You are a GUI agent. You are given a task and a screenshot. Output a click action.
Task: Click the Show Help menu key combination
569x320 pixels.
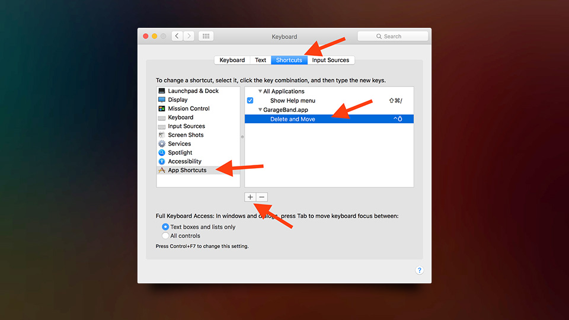tap(395, 101)
